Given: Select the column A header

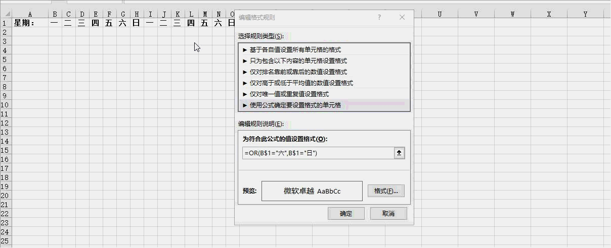Looking at the screenshot, I should point(30,14).
